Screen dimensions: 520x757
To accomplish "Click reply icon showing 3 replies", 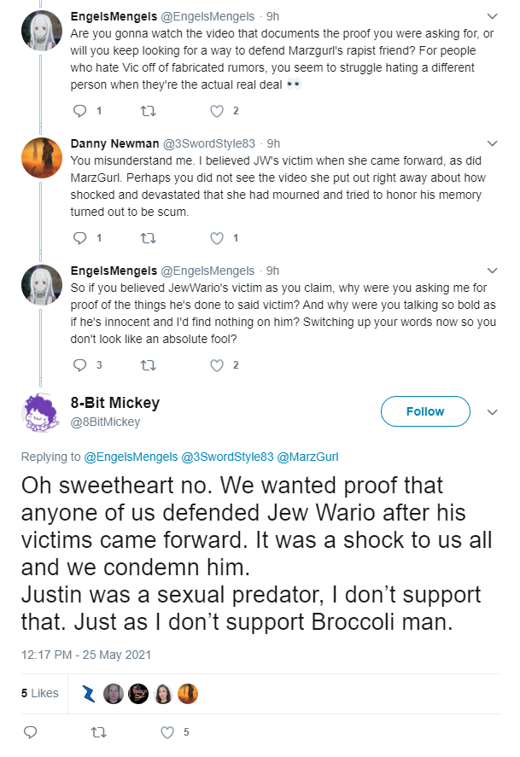I will [79, 365].
